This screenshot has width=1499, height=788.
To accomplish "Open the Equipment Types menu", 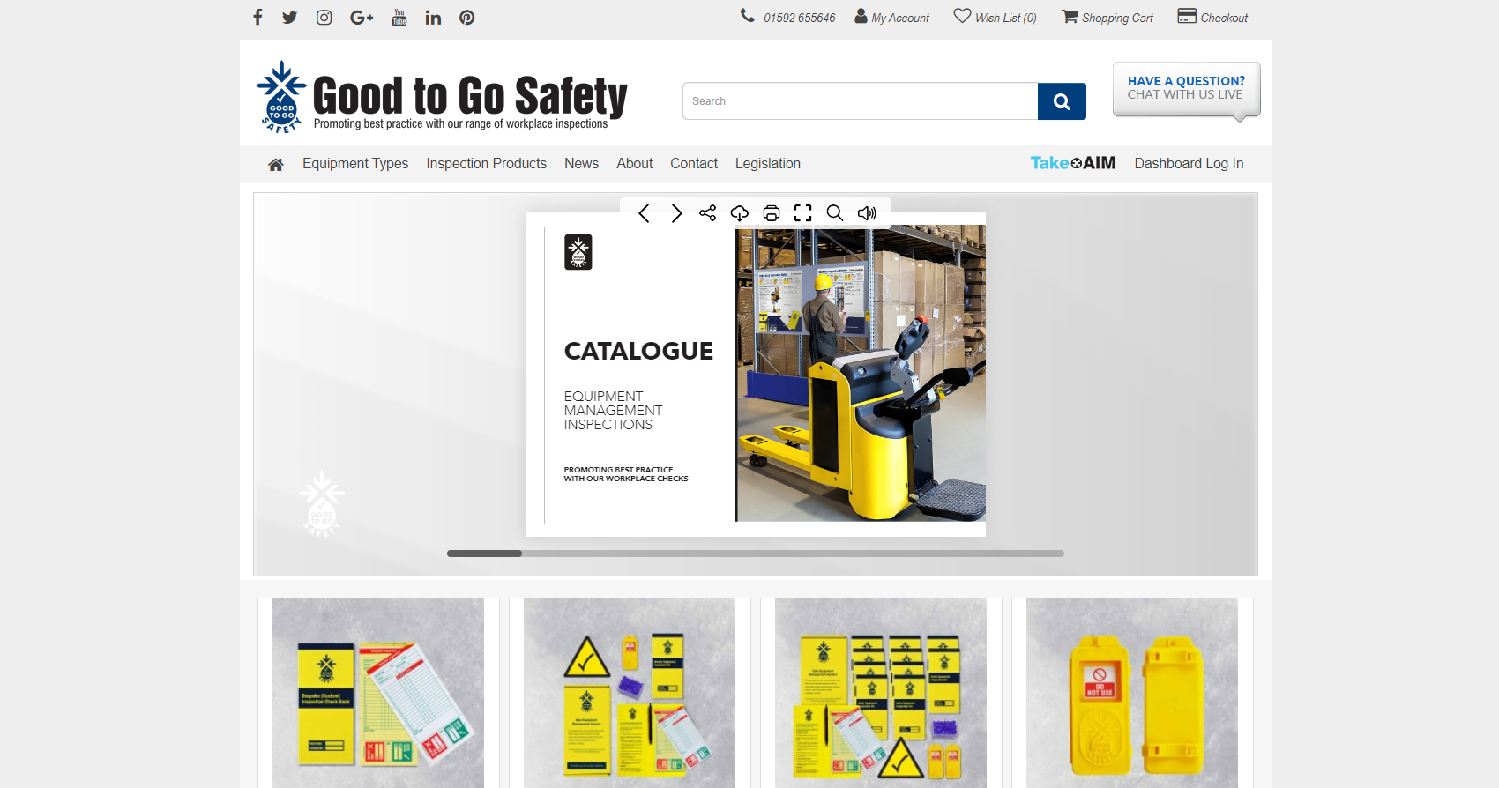I will [x=355, y=164].
